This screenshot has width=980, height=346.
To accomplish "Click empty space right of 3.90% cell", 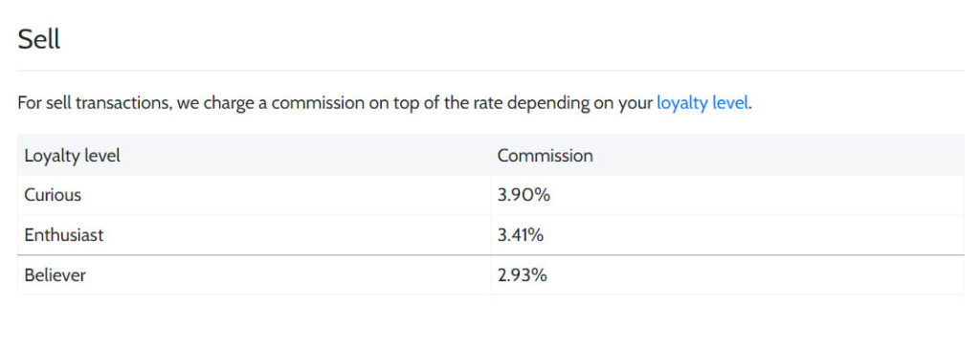I will tap(756, 195).
